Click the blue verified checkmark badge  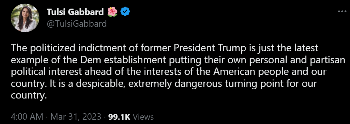(125, 12)
